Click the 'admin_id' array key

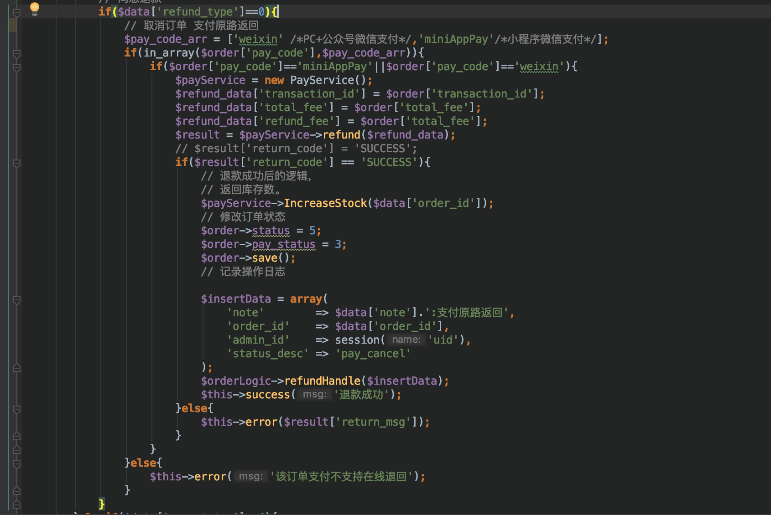[258, 340]
